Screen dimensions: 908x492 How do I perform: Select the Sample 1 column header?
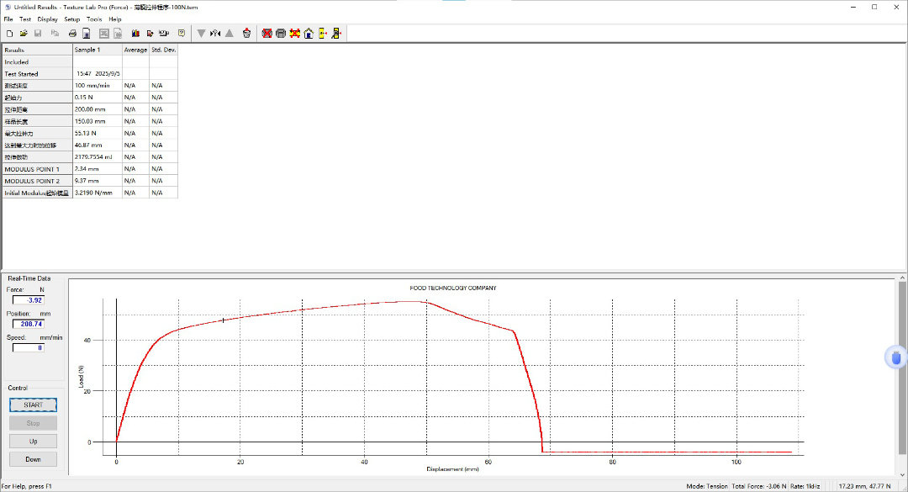click(98, 50)
